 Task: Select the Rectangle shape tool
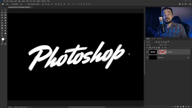pyautogui.click(x=2, y=33)
